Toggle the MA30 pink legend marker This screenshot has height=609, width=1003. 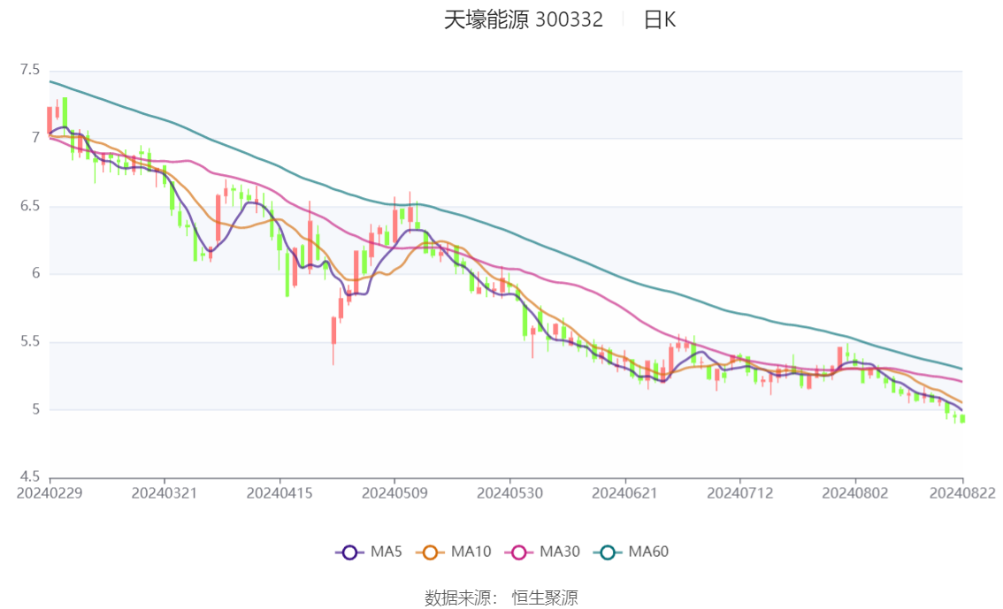tap(519, 552)
